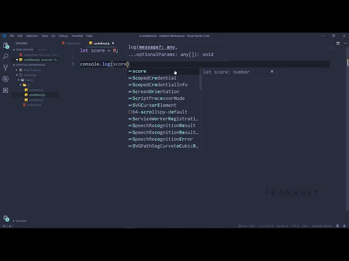Viewport: 349px width, 261px height.
Task: Choose SVGPathSegCurvetoCubic suggestion
Action: [164, 146]
